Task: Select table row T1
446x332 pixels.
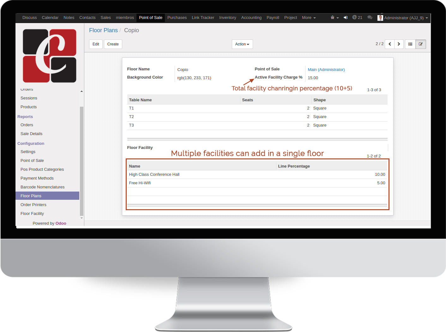Action: [257, 109]
